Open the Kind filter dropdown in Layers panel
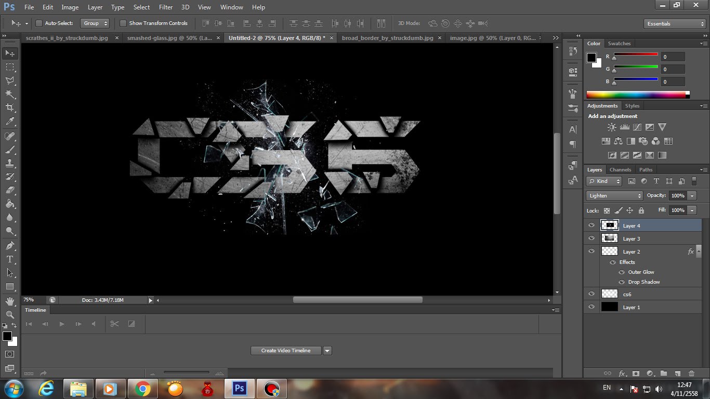 pos(603,181)
